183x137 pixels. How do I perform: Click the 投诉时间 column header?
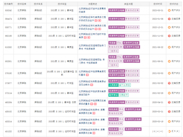coord(158,4)
